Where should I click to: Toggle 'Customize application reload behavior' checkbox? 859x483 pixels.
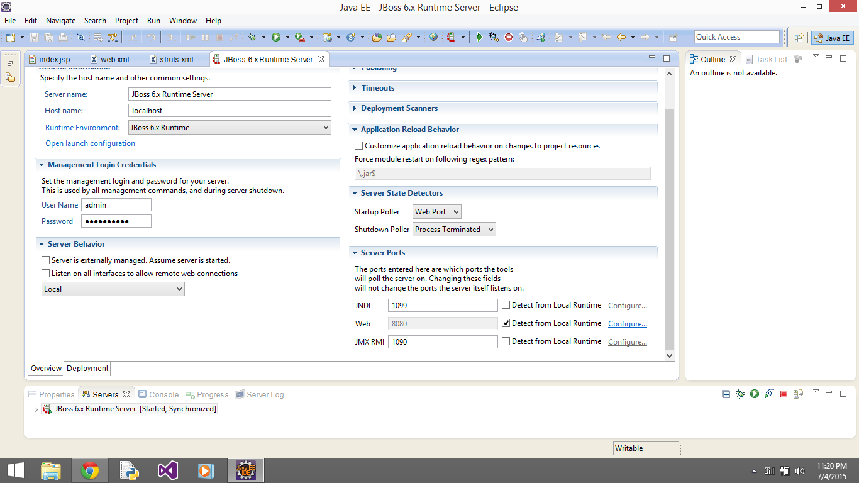359,146
